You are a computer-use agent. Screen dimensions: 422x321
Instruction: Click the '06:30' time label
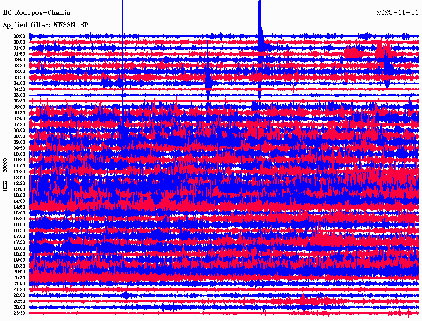click(x=19, y=113)
